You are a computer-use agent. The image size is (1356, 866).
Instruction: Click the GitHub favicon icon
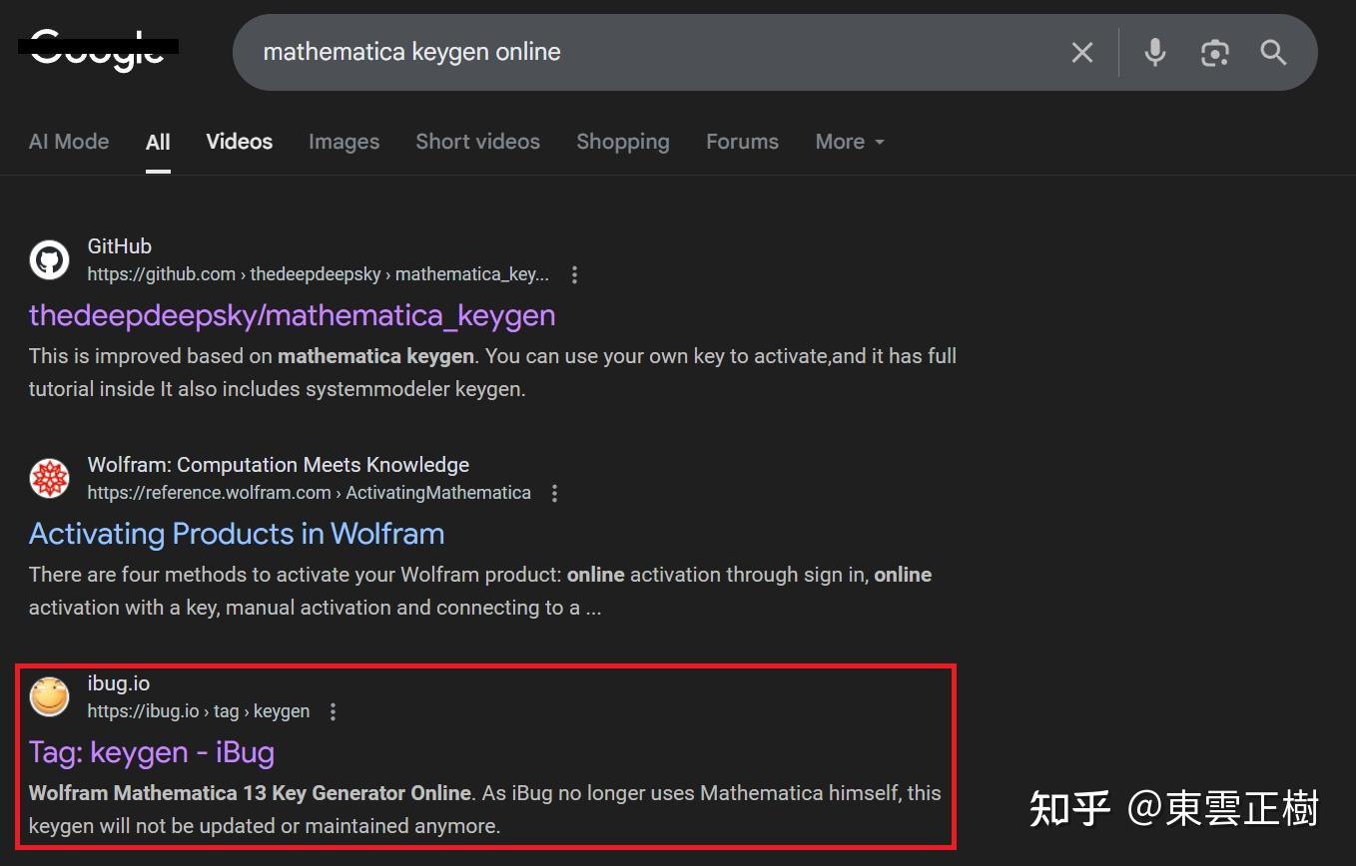(x=49, y=260)
